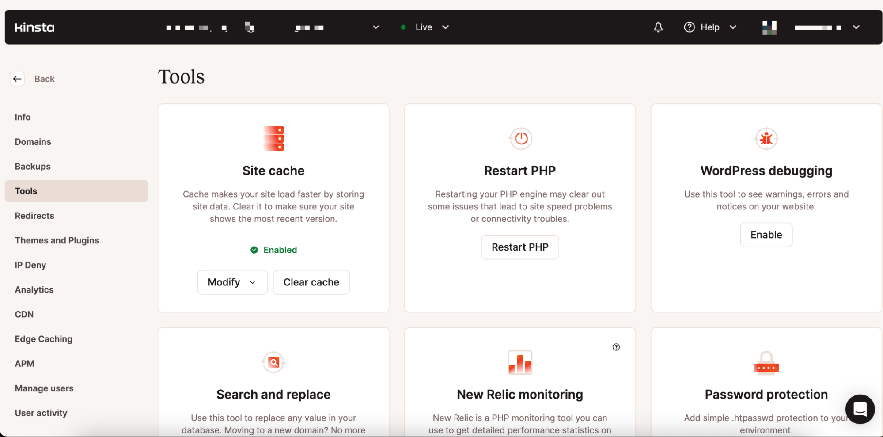Expand the Live environment dropdown

click(445, 27)
